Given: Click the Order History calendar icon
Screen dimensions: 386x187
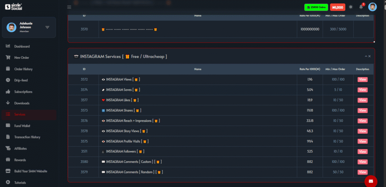Looking at the screenshot, I should [x=8, y=69].
